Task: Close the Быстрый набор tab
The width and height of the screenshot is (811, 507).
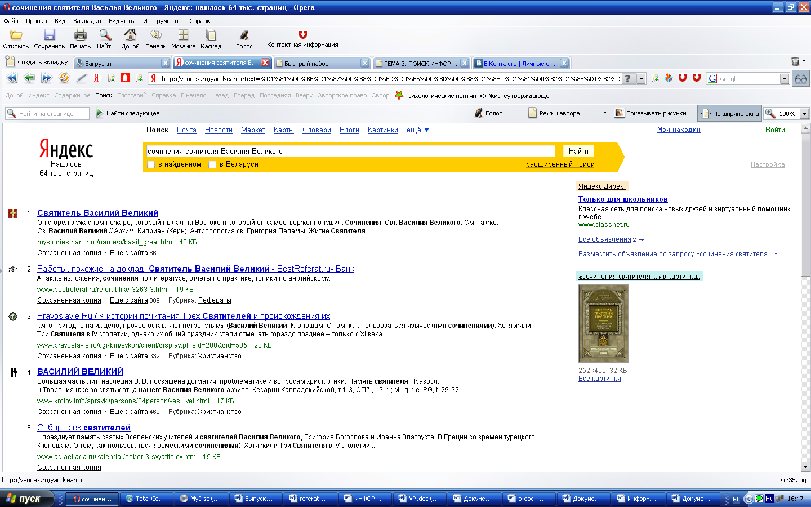Action: 364,63
